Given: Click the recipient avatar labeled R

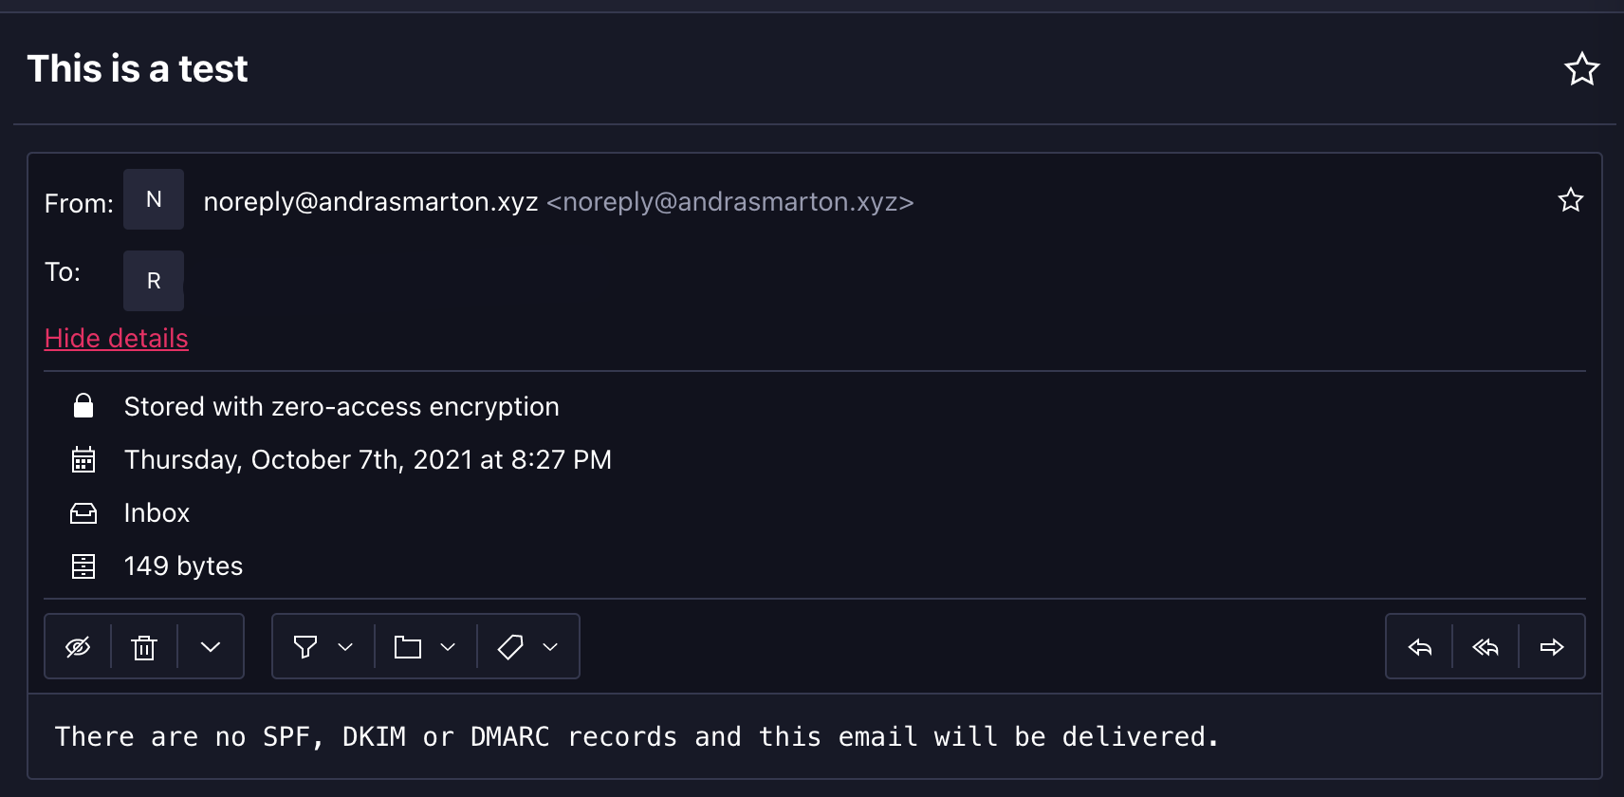Looking at the screenshot, I should tap(154, 281).
